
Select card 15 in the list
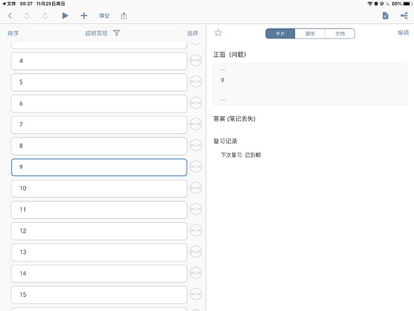click(99, 295)
